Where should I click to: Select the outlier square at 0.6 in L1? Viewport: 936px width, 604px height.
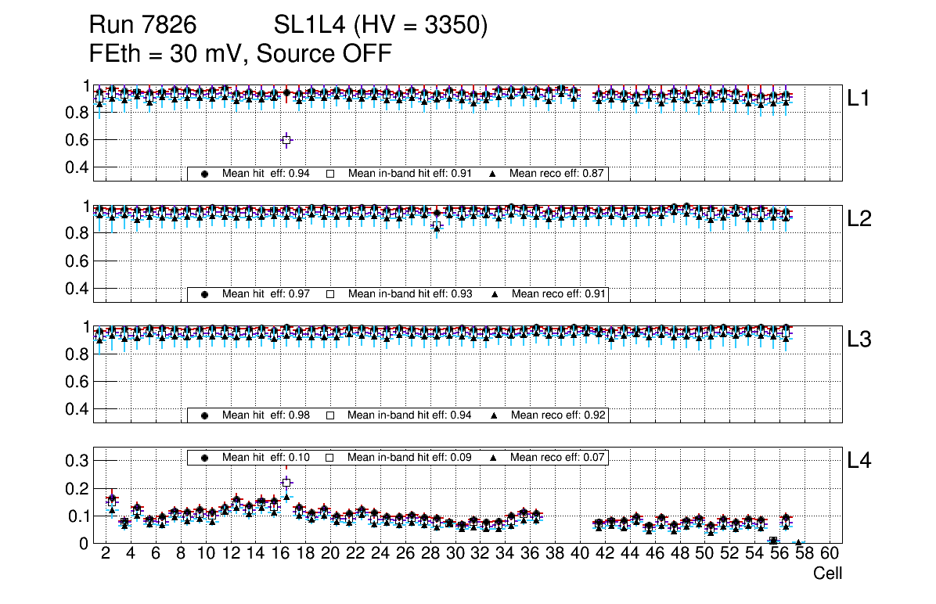286,139
